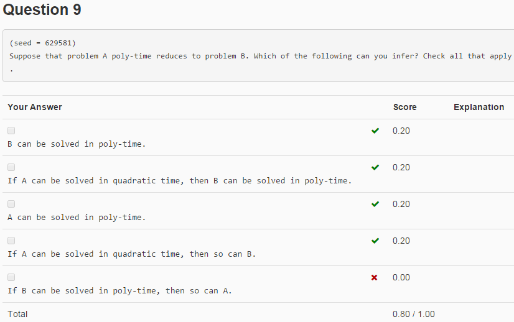Toggle checkbox for A quadratic then B poly-time
The image size is (514, 322).
coord(11,167)
